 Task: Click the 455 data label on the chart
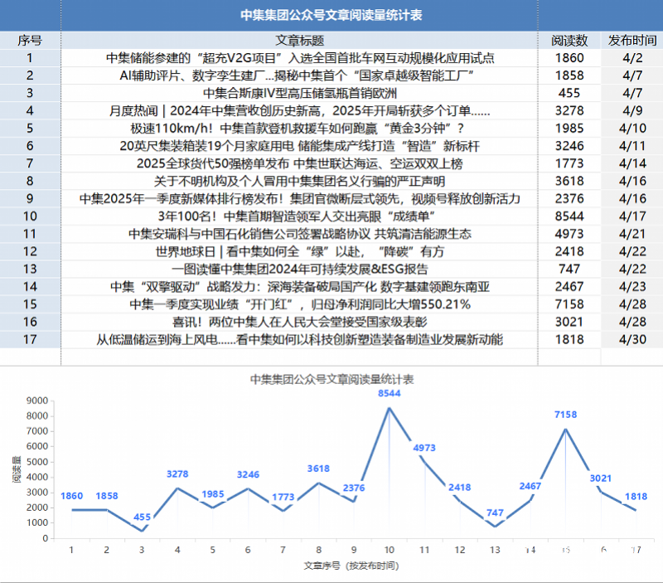[x=142, y=517]
